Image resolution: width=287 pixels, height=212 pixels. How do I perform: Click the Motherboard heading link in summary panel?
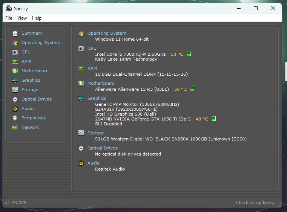[x=101, y=83]
